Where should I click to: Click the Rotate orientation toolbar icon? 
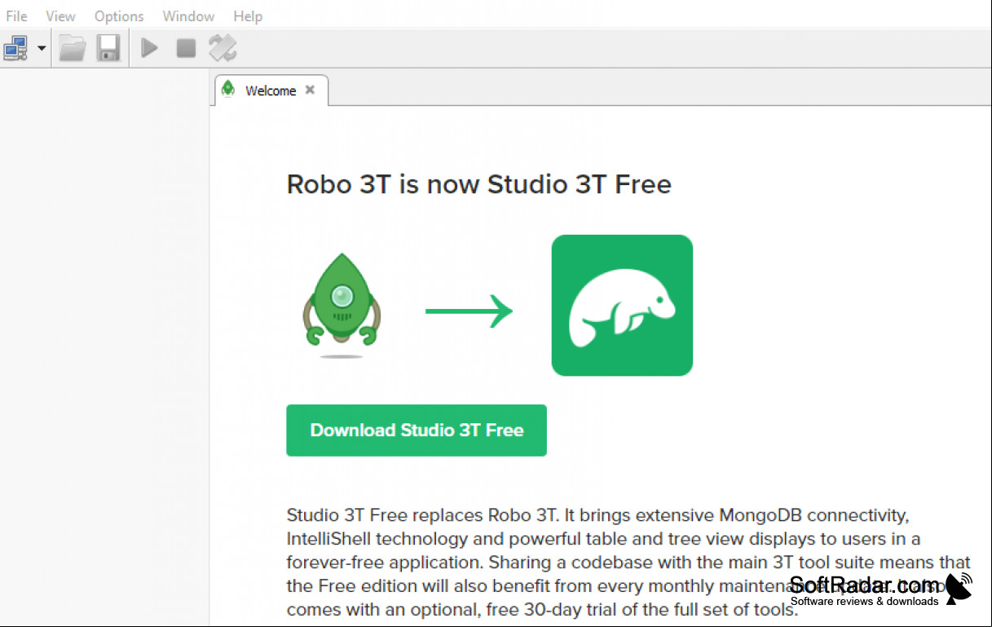click(x=223, y=48)
